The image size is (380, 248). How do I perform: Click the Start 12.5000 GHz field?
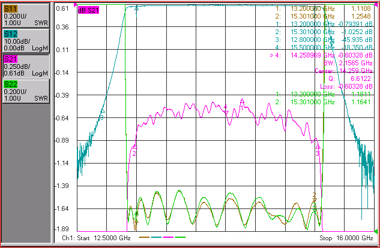coord(97,238)
